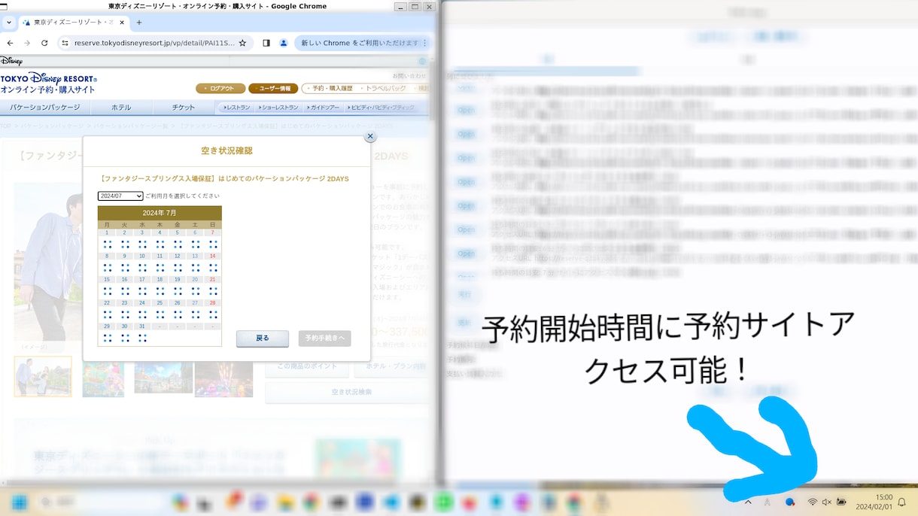Click blue circle tray icon
This screenshot has height=516, width=918.
pyautogui.click(x=790, y=502)
